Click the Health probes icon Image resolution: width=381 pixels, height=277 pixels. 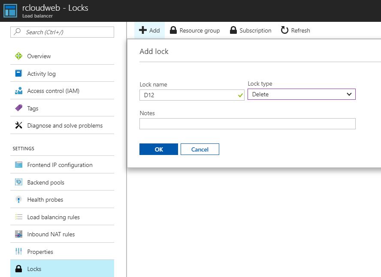coord(18,200)
